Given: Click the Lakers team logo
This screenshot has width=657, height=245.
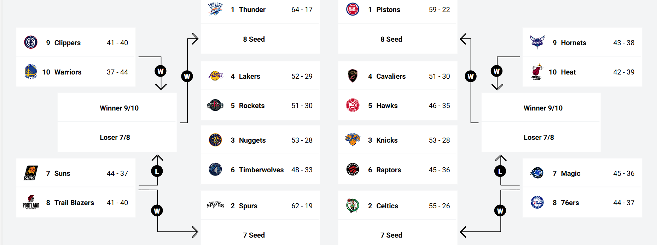Looking at the screenshot, I should pos(215,76).
